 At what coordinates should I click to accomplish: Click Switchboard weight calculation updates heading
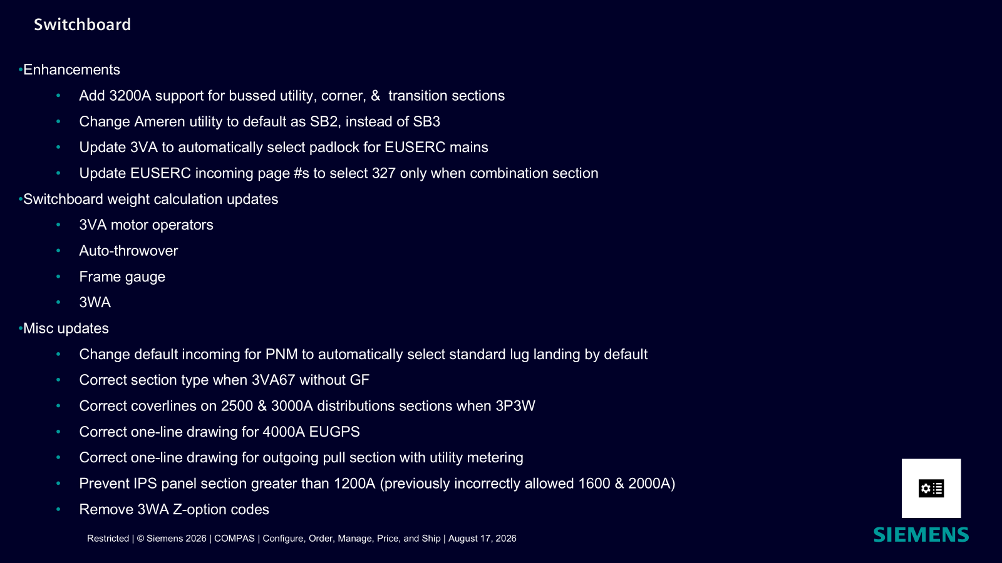(150, 199)
